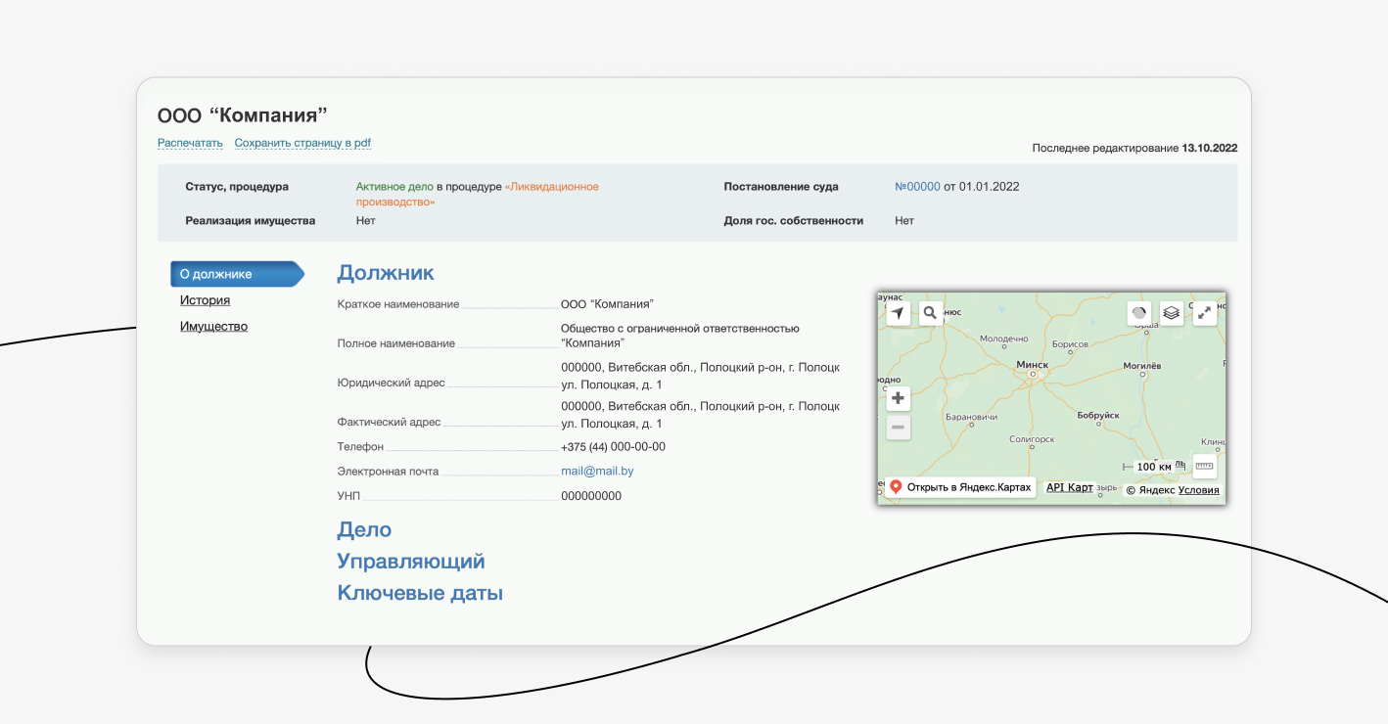Viewport: 1388px width, 724px height.
Task: Zoom out with the minus button
Action: pyautogui.click(x=898, y=428)
